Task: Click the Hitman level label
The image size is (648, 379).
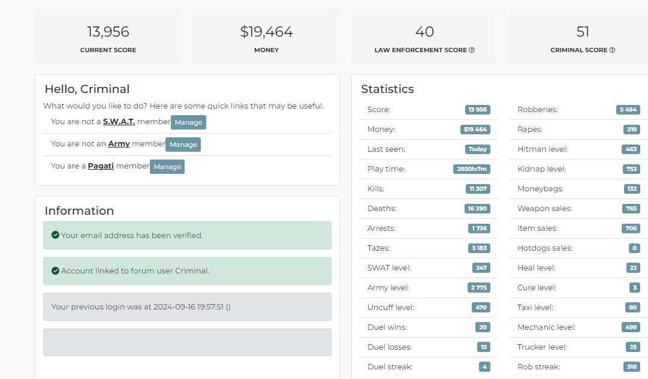Action: pos(542,149)
